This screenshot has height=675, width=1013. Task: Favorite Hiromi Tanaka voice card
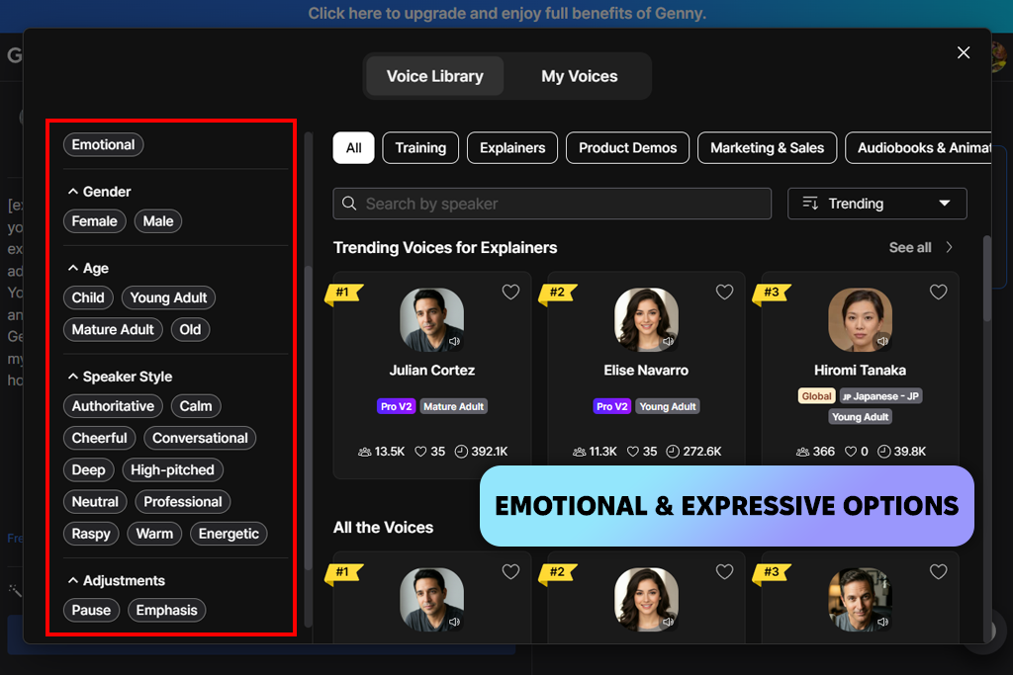pos(938,292)
